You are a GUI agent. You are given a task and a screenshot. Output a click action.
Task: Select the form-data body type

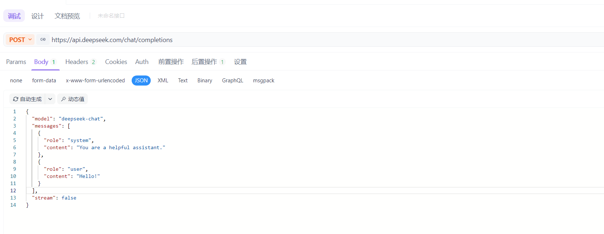coord(44,81)
